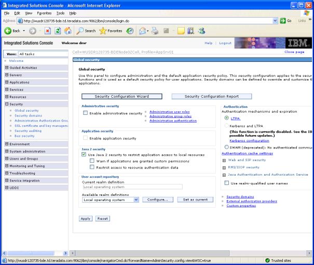Viewport: 314px width, 265px height.
Task: Open Search via magnifier icon
Action: [80, 31]
